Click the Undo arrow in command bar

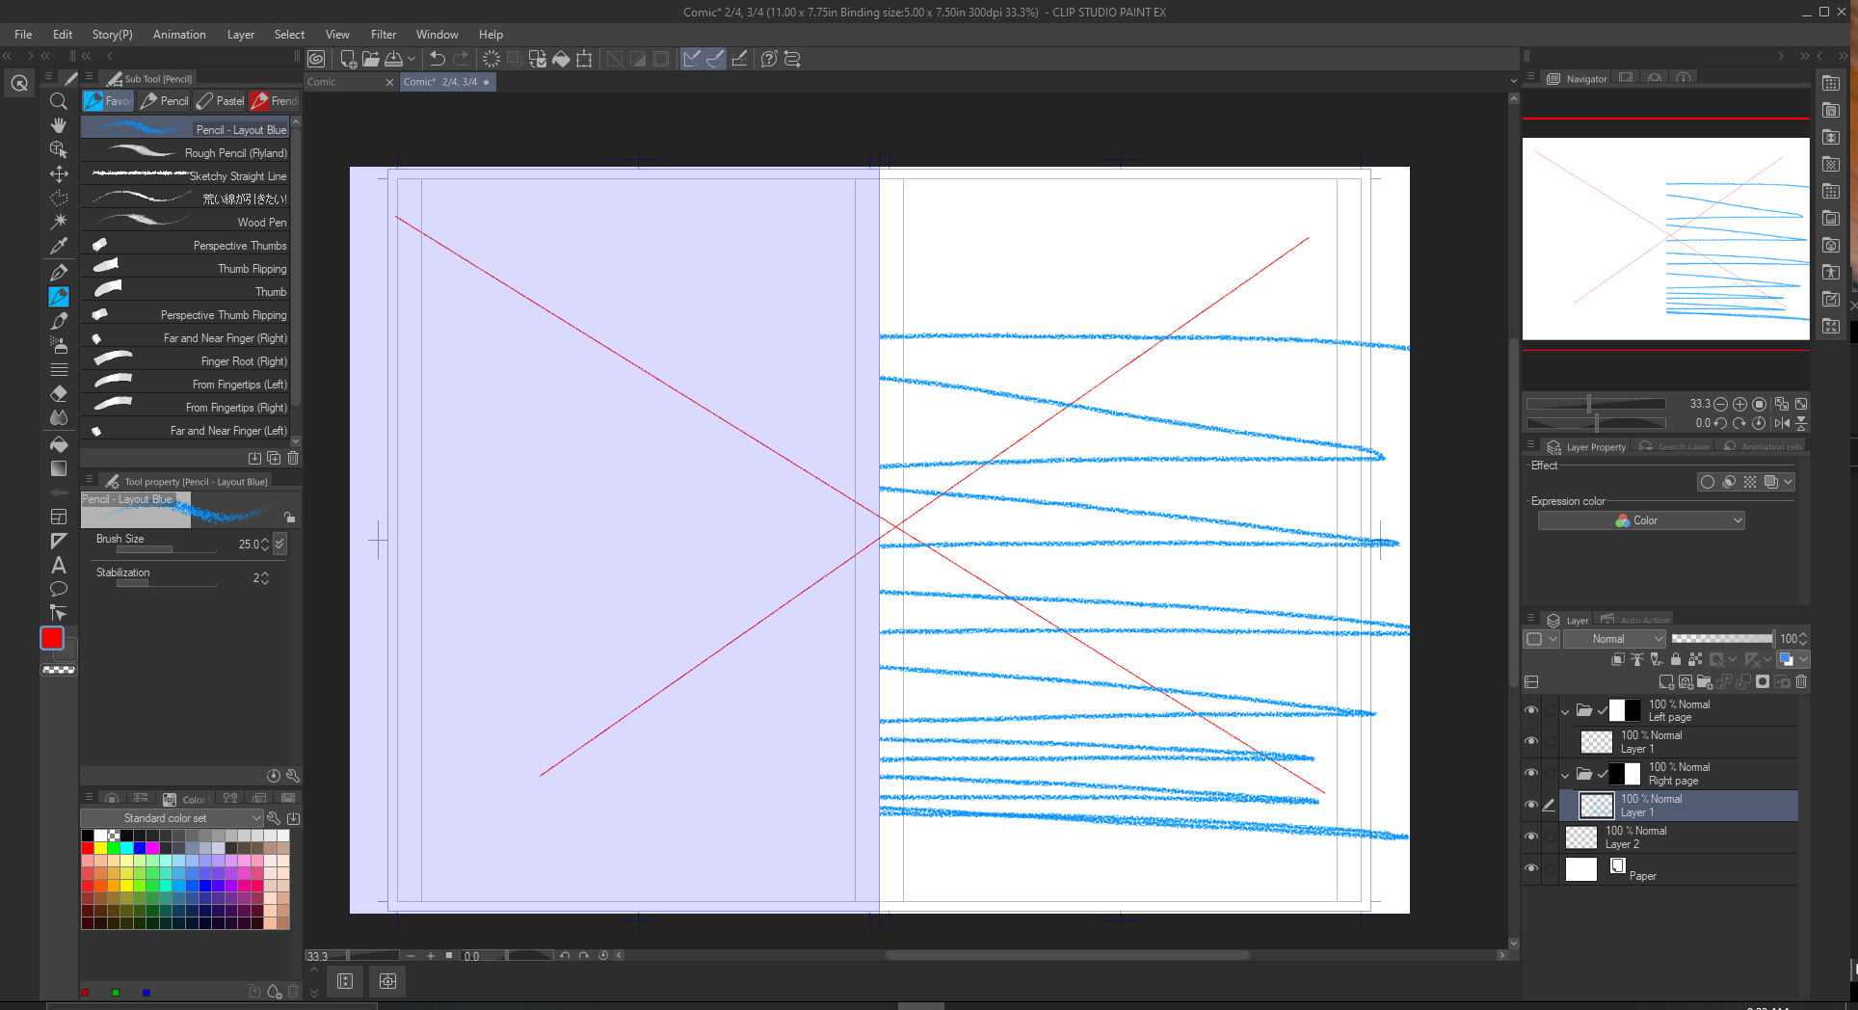point(437,59)
